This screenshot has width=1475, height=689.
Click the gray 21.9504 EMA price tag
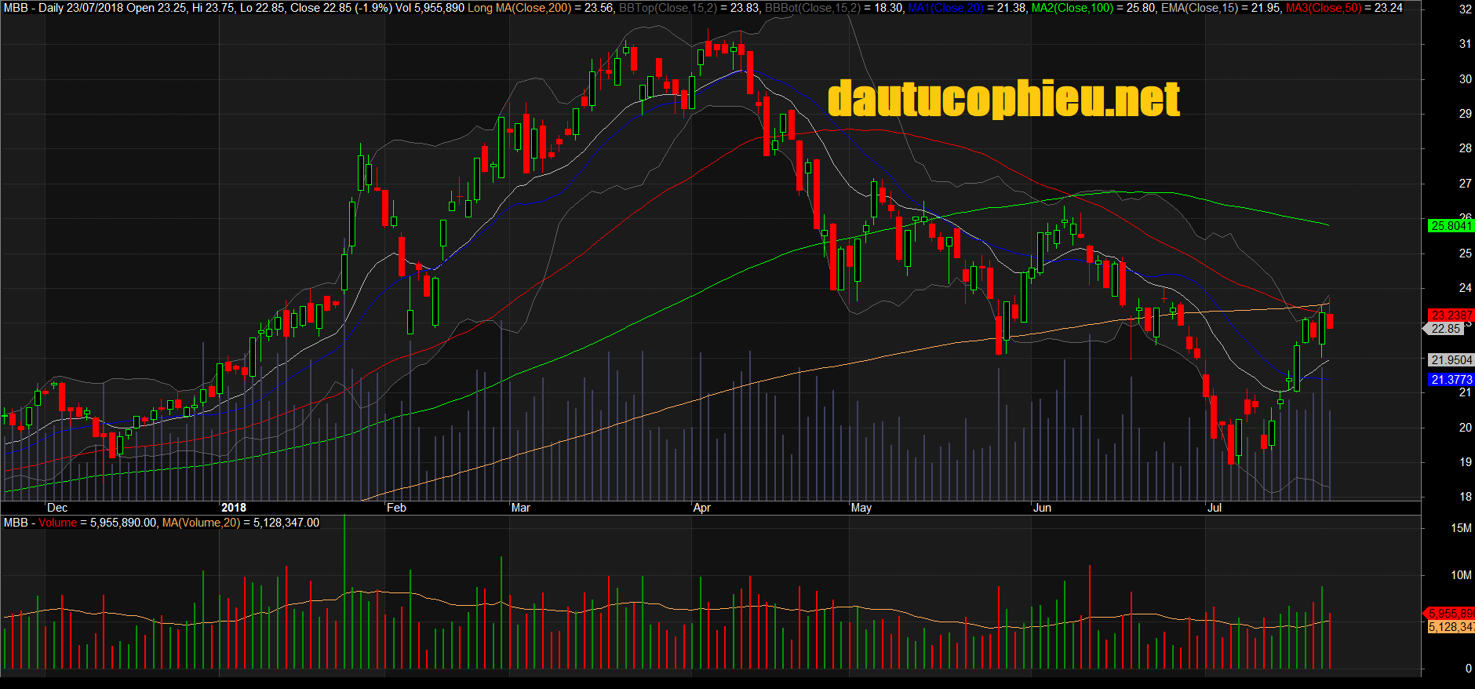[x=1451, y=360]
